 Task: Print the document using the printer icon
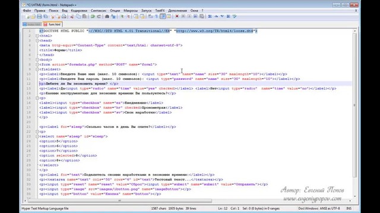(64, 17)
